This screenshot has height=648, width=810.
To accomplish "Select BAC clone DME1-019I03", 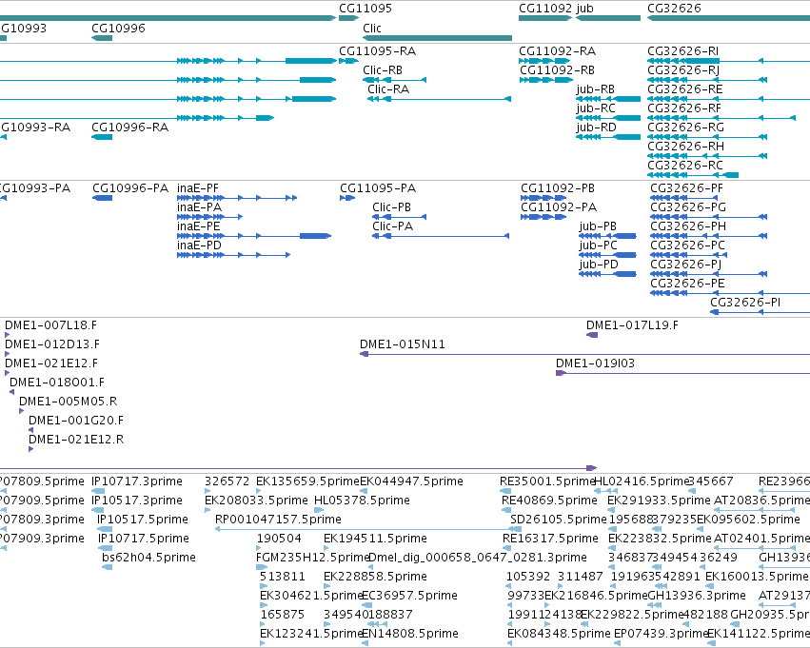I will tap(595, 363).
